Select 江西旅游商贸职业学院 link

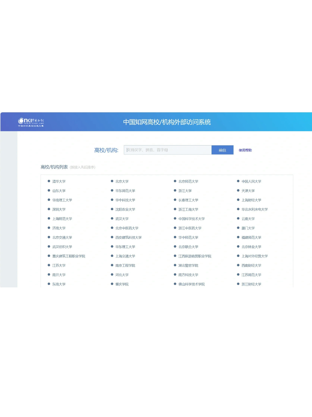tap(195, 256)
